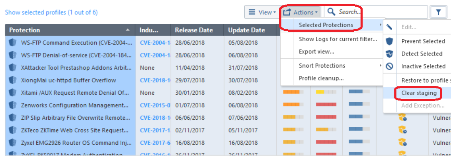Screen dimensions: 451x156
Task: Click blue performance bar in Xitami row
Action: 359,92
